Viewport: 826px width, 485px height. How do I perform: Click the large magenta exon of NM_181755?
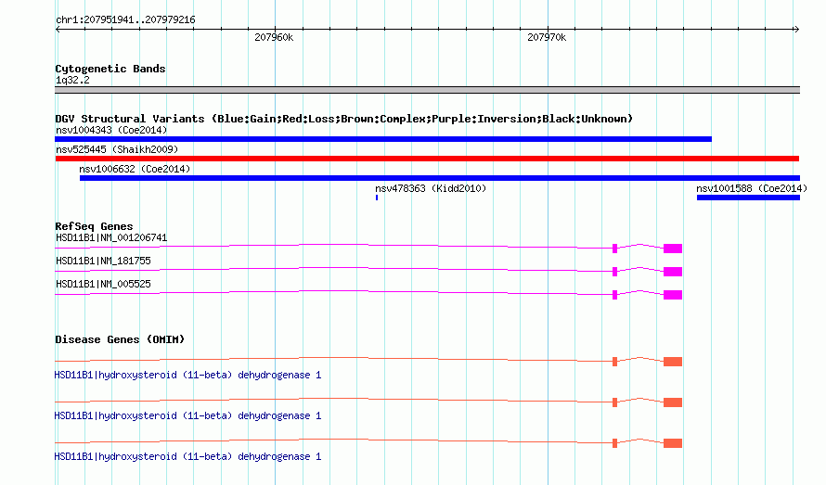coord(673,272)
